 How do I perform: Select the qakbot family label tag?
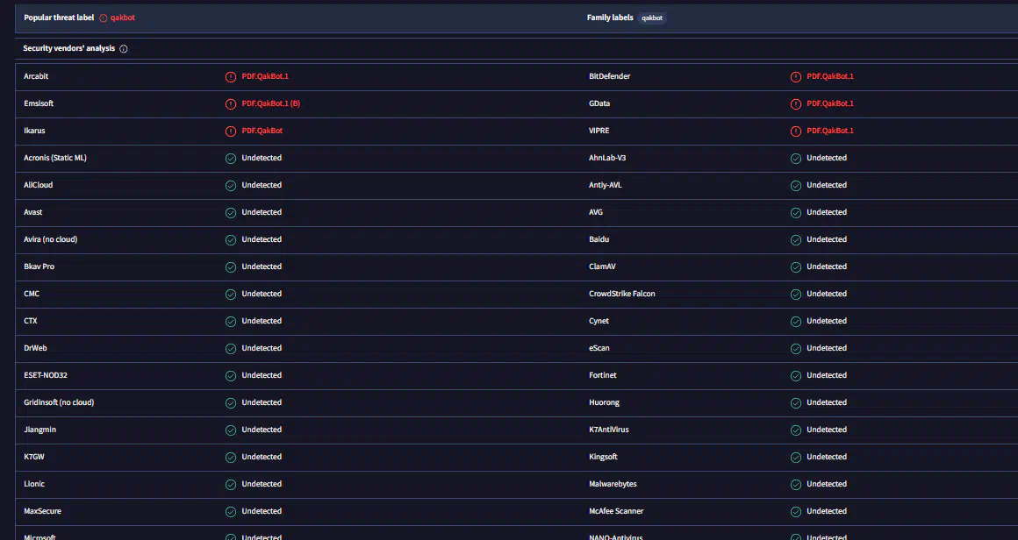coord(652,18)
